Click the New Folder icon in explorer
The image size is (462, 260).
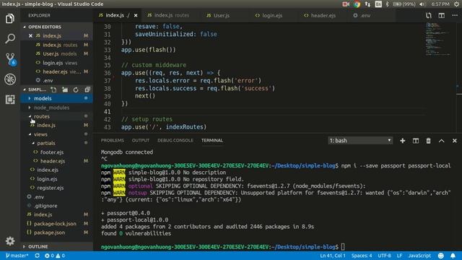[65, 90]
